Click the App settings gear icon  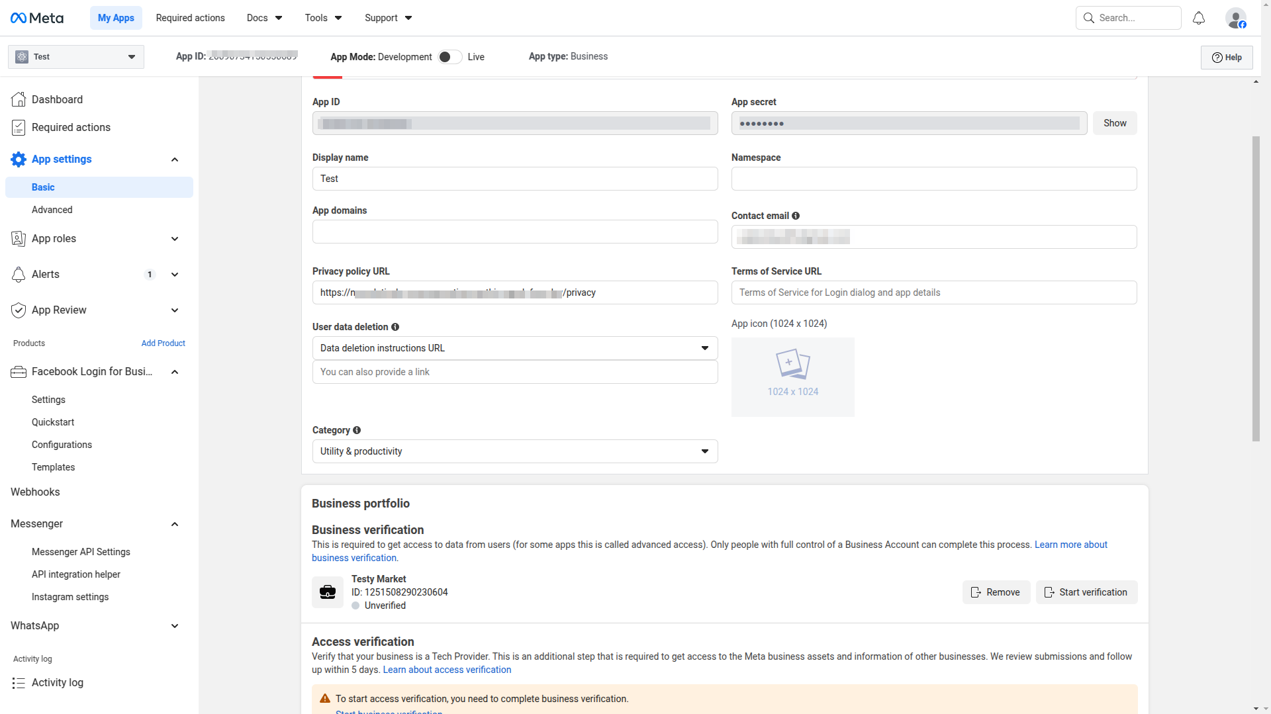point(19,159)
